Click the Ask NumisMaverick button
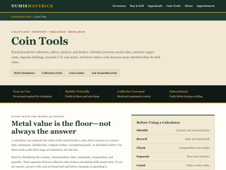 (104, 73)
